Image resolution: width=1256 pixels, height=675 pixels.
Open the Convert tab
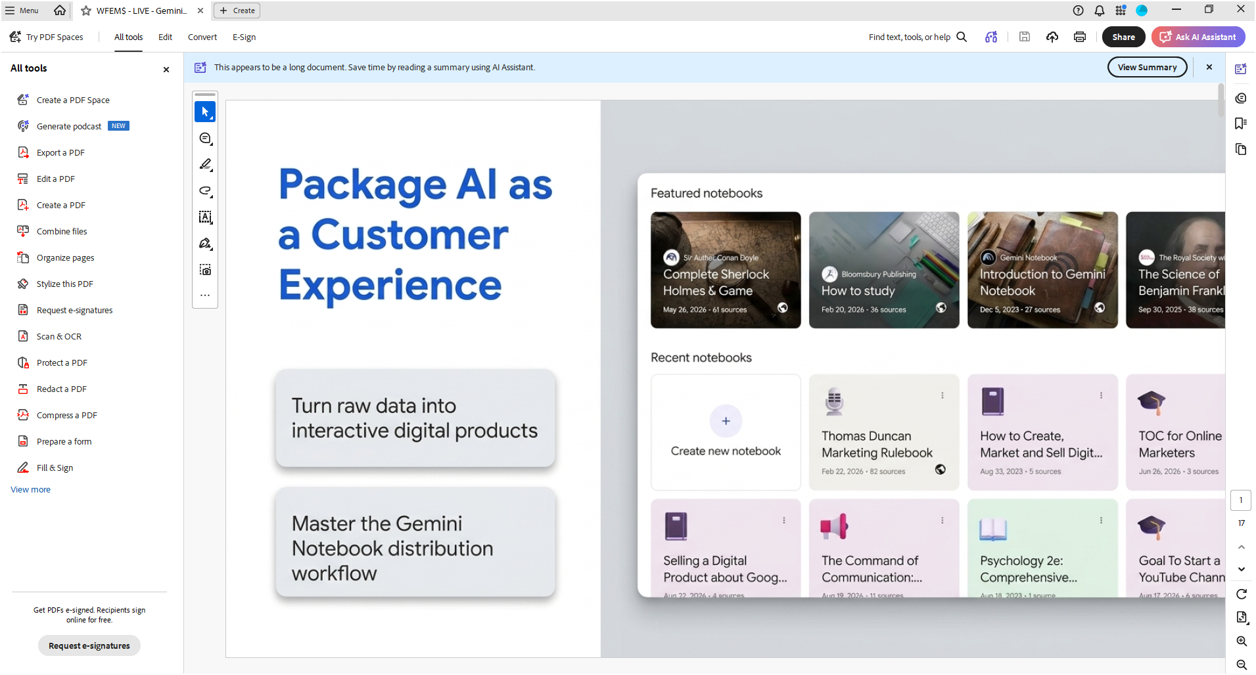coord(202,37)
